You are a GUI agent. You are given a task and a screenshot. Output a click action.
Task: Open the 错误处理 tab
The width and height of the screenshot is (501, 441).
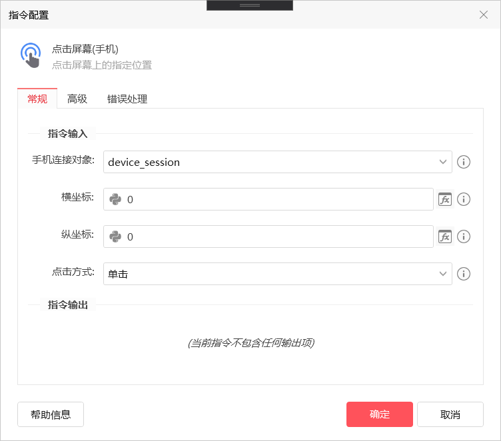pyautogui.click(x=127, y=99)
